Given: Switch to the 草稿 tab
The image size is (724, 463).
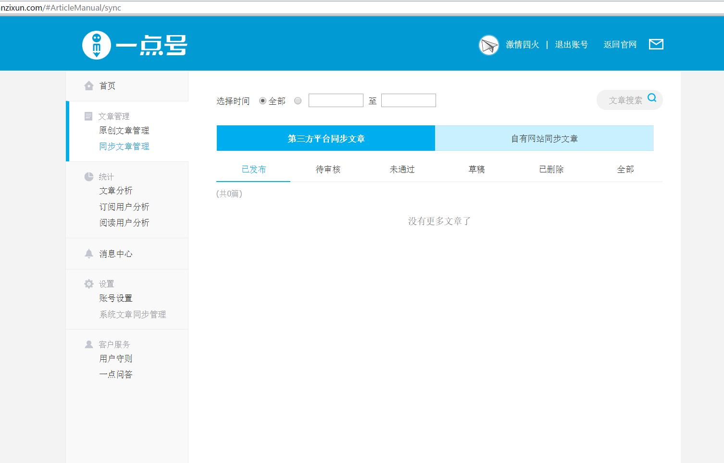Looking at the screenshot, I should click(476, 169).
